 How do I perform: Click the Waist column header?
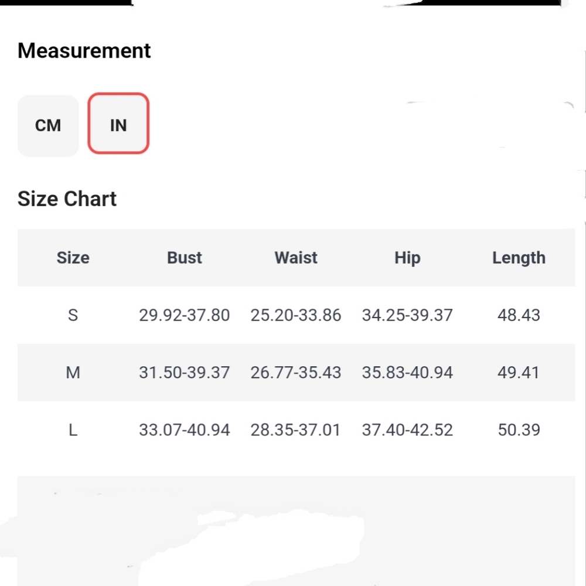pyautogui.click(x=296, y=258)
